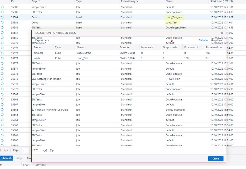Sort runtime details by Duration column
Viewport: 246px width, 169px height.
tap(125, 47)
